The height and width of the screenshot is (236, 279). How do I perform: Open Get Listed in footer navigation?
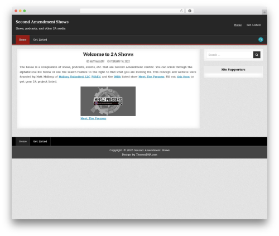[40, 142]
